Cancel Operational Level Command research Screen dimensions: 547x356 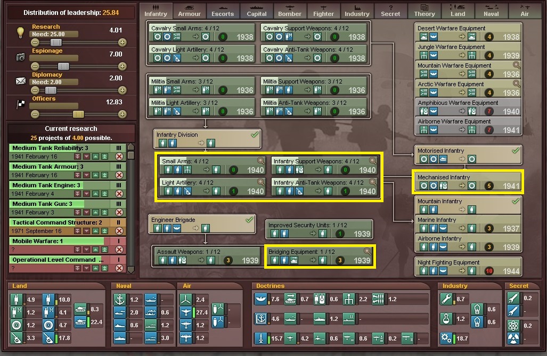pos(119,268)
